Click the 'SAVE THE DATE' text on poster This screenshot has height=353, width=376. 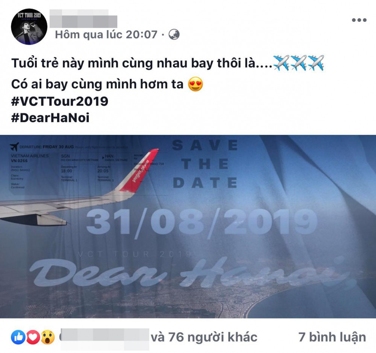pos(205,164)
